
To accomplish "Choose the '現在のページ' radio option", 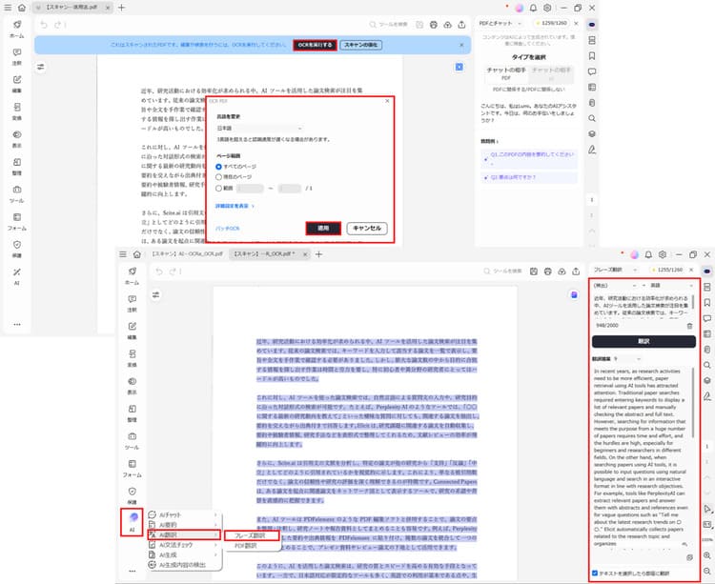I will tap(219, 177).
